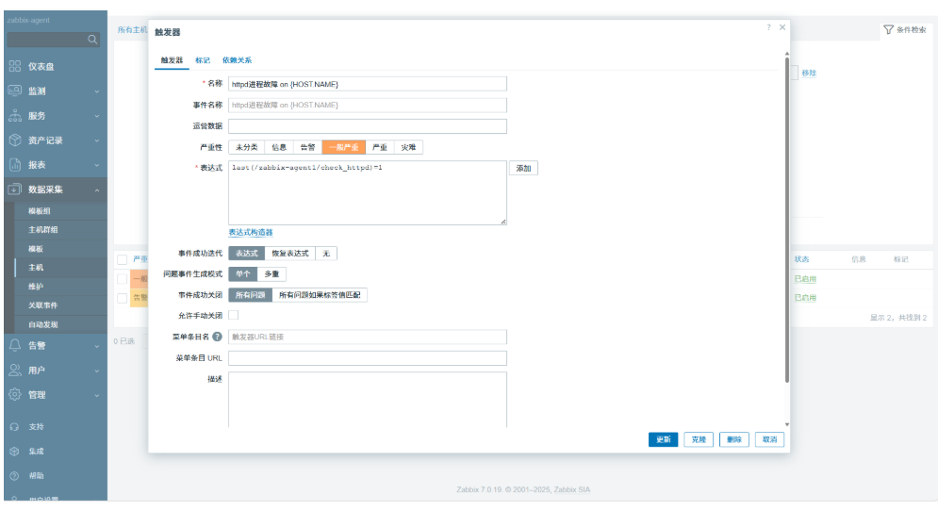Open the 表达式构造器 link
This screenshot has width=938, height=511.
pos(251,232)
